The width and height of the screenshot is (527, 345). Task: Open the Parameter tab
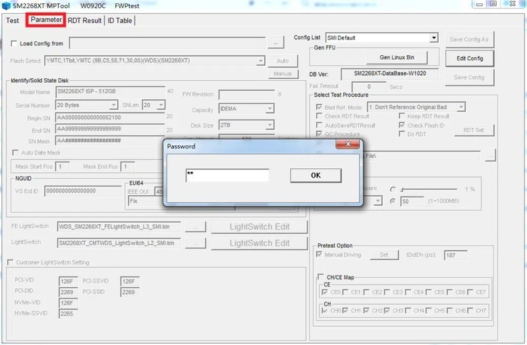tap(46, 20)
